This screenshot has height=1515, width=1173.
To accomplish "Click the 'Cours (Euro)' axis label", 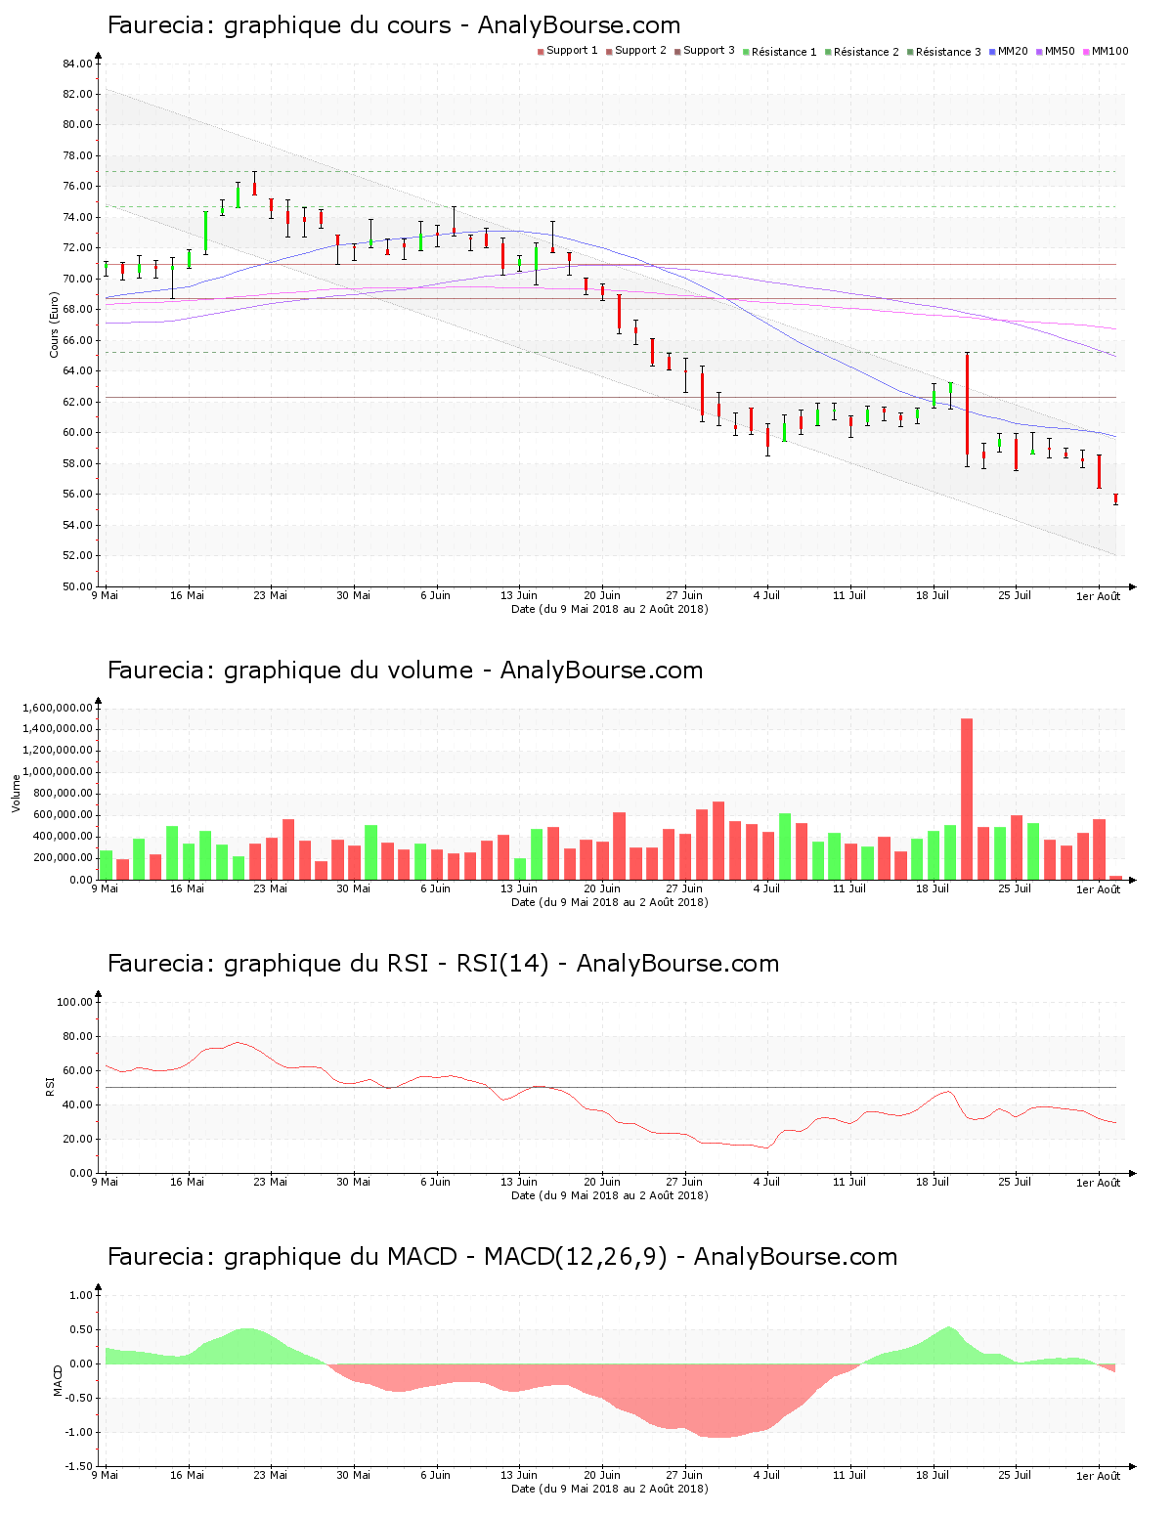I will pyautogui.click(x=55, y=325).
